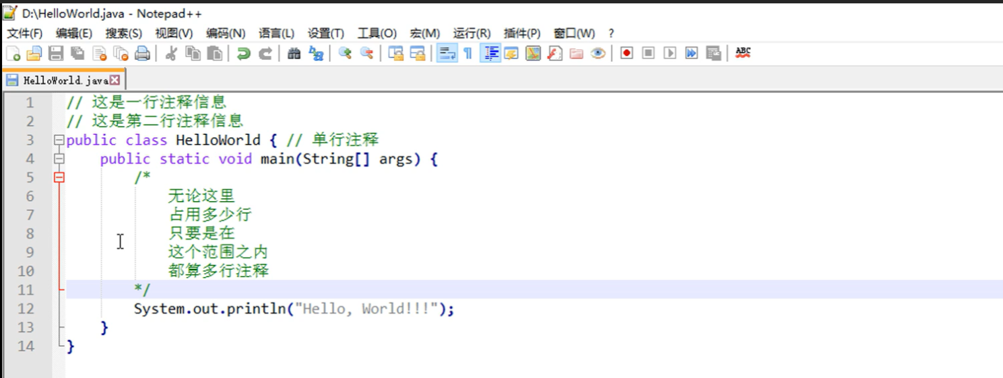This screenshot has height=378, width=1003.
Task: Open the 窗口(W) menu
Action: pyautogui.click(x=575, y=33)
